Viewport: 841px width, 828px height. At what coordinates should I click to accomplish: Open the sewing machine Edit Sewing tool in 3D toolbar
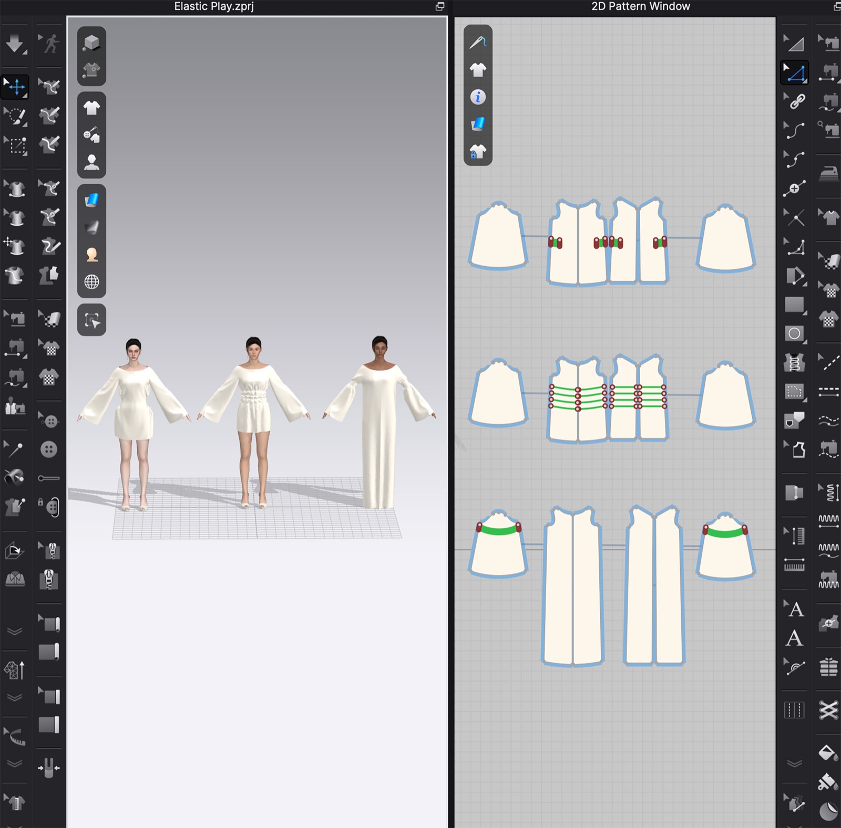coord(15,318)
